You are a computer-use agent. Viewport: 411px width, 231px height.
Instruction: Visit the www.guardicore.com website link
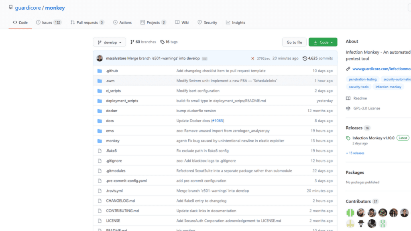point(382,69)
